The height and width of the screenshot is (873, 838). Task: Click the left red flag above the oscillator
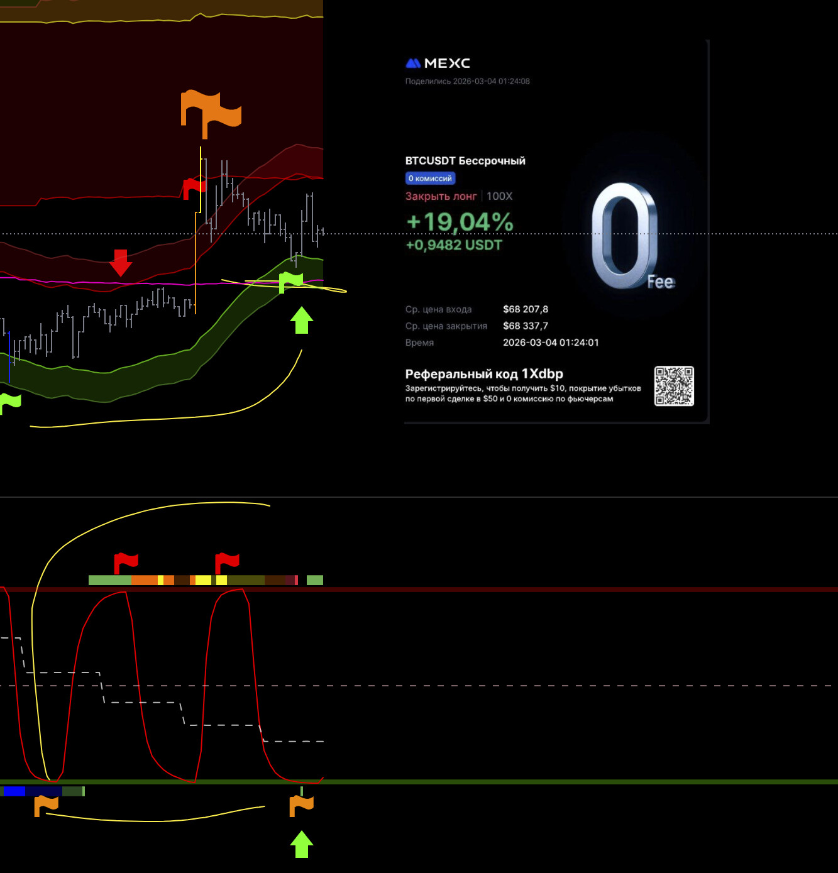pos(126,562)
